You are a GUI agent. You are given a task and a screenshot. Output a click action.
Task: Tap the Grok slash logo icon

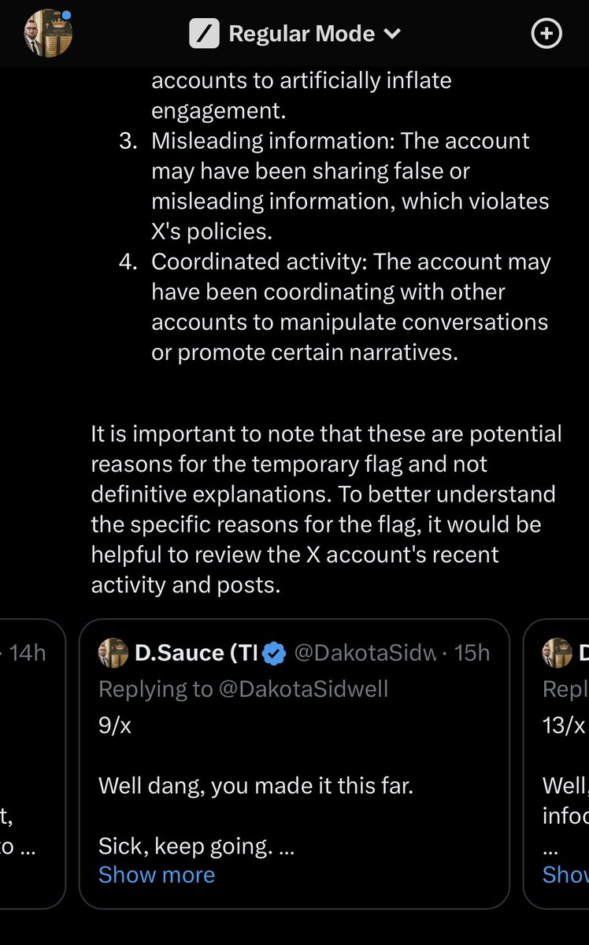205,35
